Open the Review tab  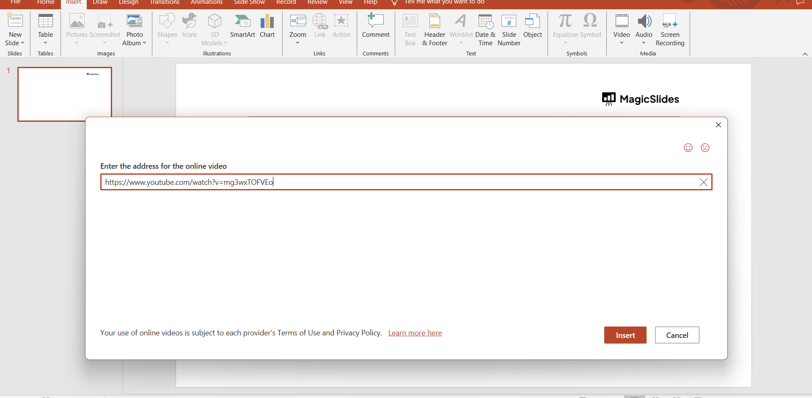317,3
